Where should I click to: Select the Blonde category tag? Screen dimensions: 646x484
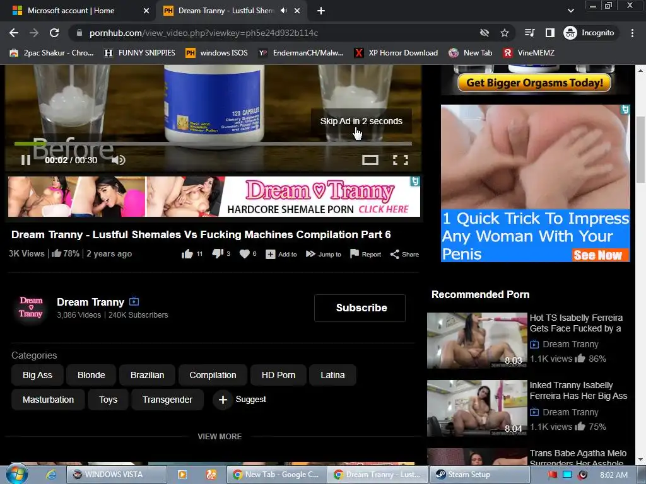click(x=91, y=375)
